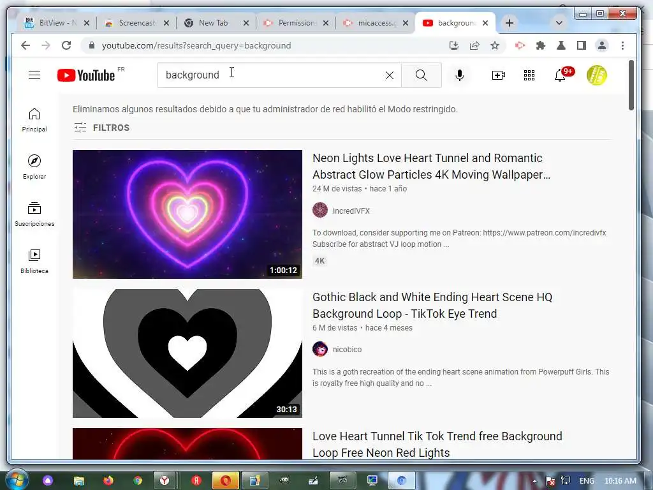
Task: Open the YouTube hamburger guide menu
Action: point(34,75)
